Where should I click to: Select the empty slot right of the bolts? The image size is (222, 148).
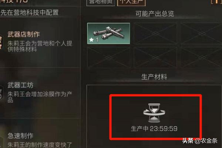[x=155, y=33]
